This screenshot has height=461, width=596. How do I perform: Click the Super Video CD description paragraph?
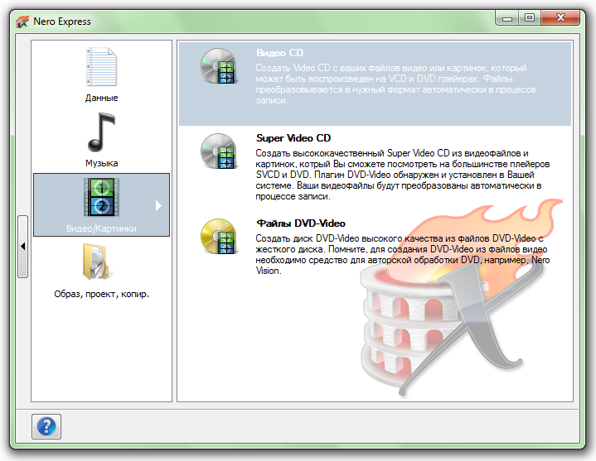tap(403, 175)
